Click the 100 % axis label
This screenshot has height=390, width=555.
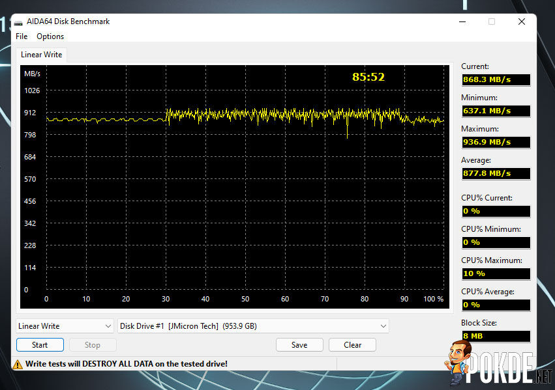[433, 299]
